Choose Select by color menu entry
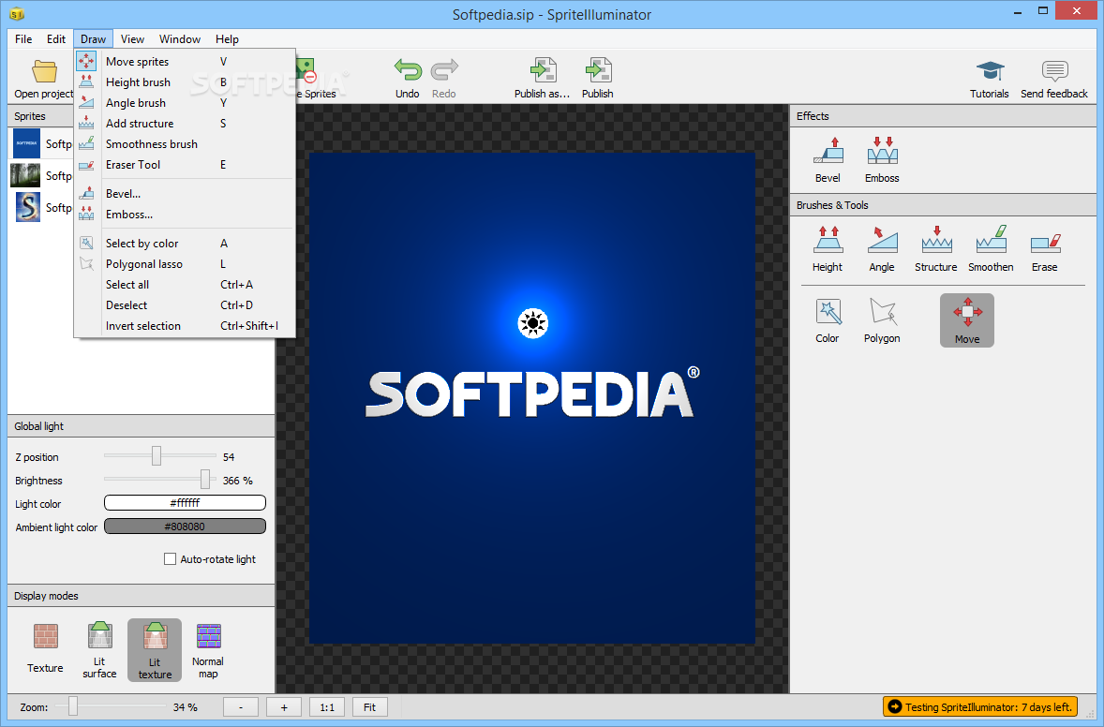Image resolution: width=1104 pixels, height=727 pixels. click(185, 244)
